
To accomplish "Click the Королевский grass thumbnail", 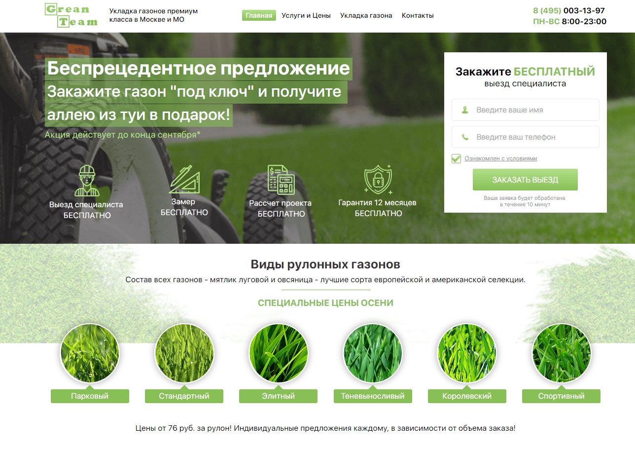I will point(467,353).
